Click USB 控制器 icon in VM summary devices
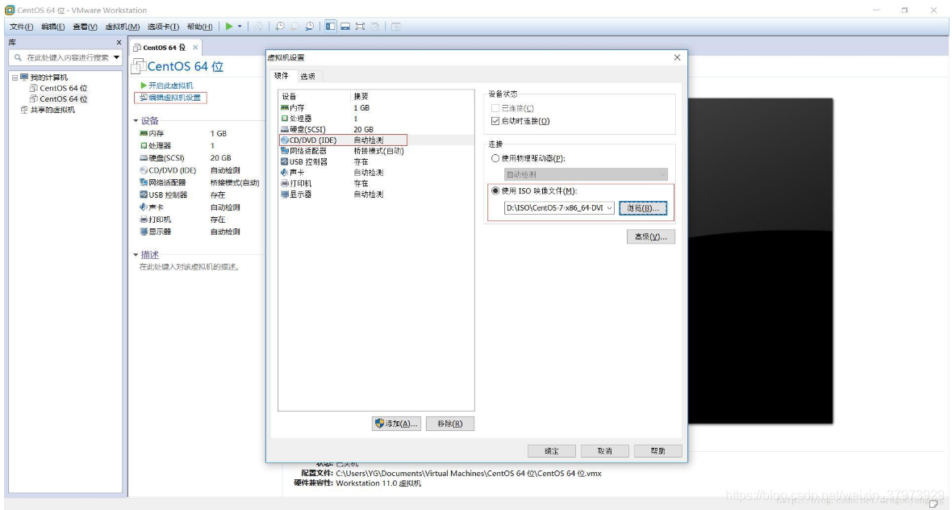 pos(144,195)
